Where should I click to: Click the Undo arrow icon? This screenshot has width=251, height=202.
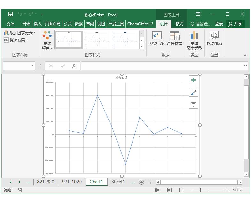pos(20,14)
